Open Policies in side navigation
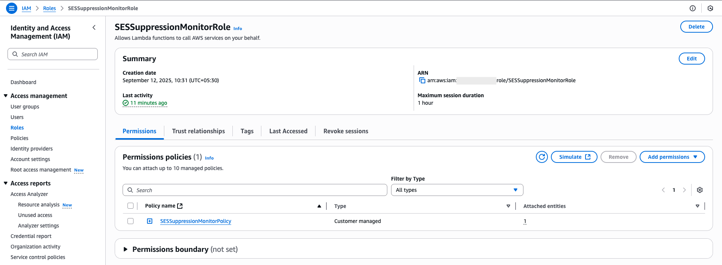The image size is (722, 265). (20, 138)
